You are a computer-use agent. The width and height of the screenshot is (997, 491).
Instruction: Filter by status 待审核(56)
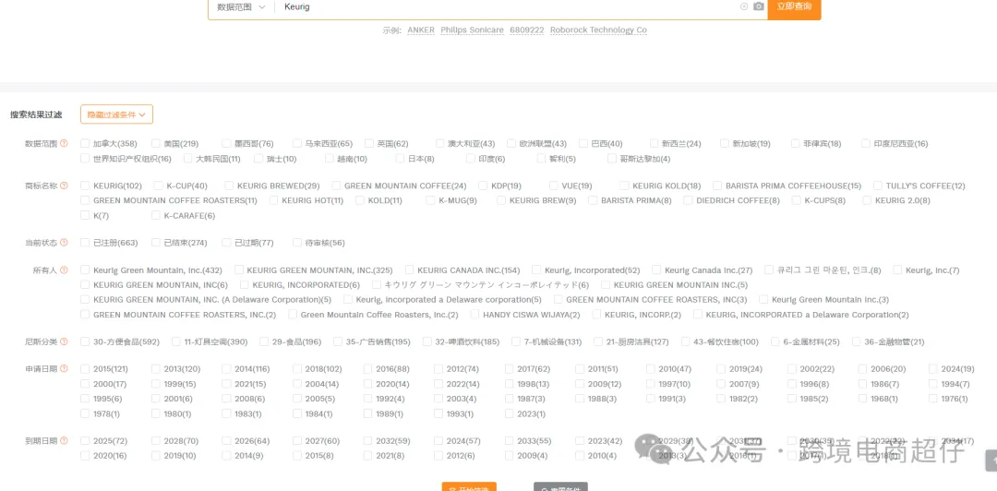click(297, 243)
